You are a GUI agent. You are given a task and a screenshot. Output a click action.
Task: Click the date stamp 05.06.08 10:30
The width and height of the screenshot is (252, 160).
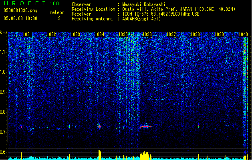[20, 18]
